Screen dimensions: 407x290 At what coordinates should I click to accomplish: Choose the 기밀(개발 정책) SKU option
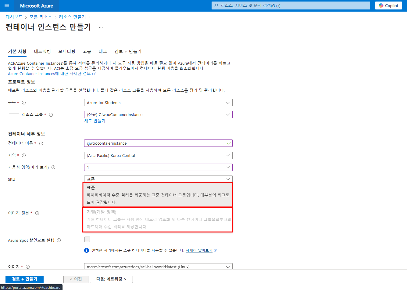(x=158, y=219)
